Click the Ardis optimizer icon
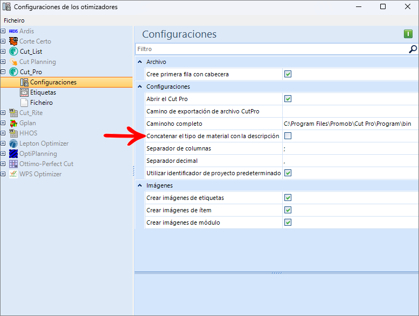The image size is (419, 316). coord(13,31)
